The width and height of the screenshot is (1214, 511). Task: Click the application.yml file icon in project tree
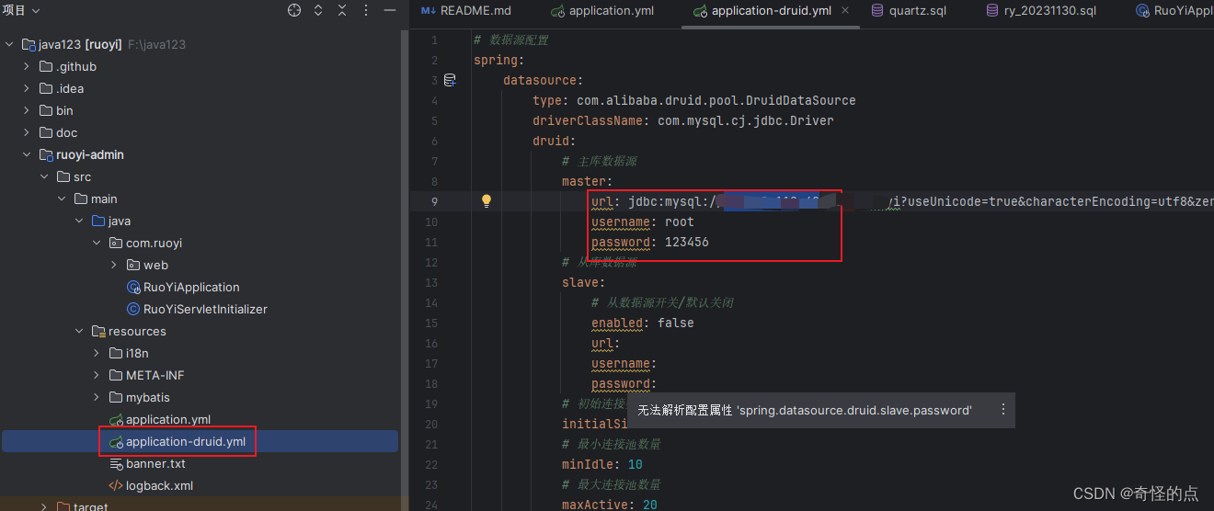(x=116, y=420)
